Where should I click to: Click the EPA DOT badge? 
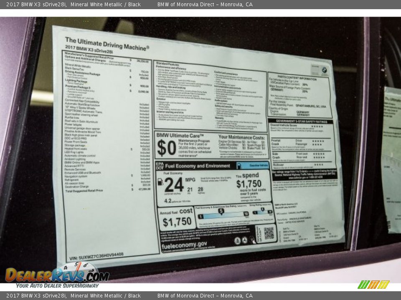click(159, 165)
